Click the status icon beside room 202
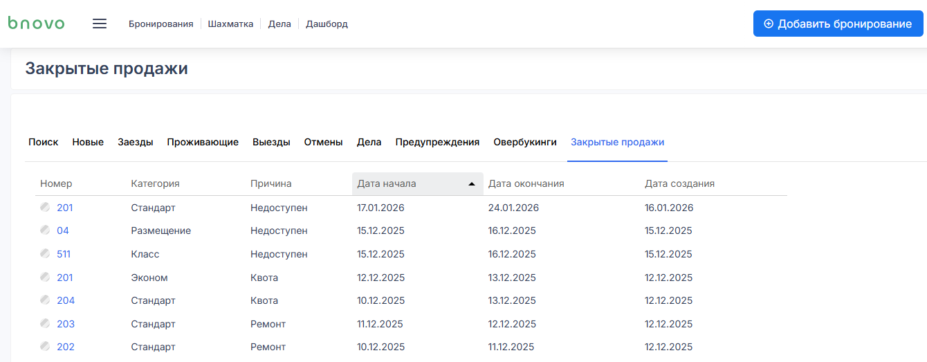The width and height of the screenshot is (927, 362). (45, 347)
